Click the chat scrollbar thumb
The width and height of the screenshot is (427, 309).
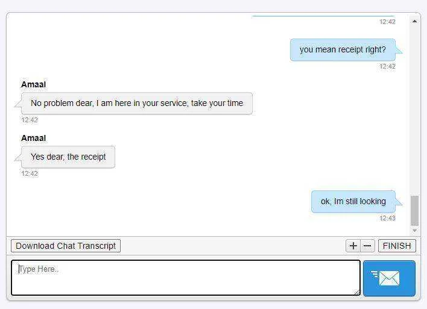(414, 211)
